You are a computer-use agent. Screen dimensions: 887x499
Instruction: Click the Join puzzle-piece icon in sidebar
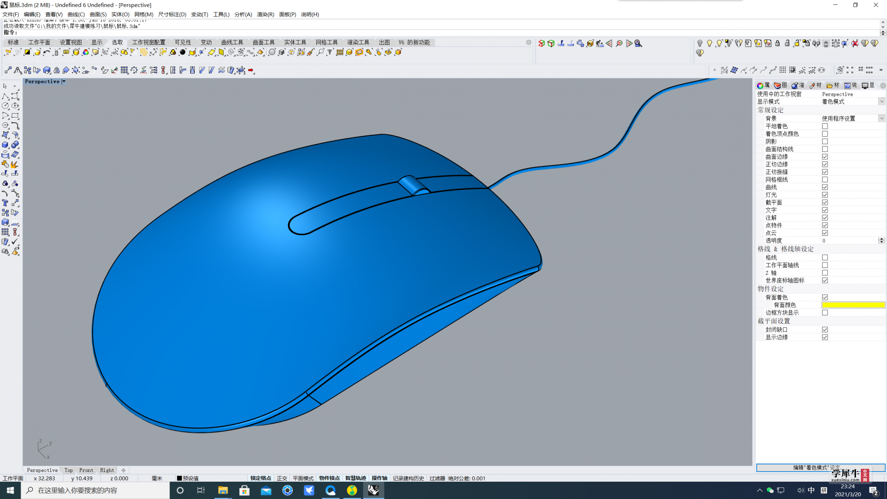click(5, 164)
